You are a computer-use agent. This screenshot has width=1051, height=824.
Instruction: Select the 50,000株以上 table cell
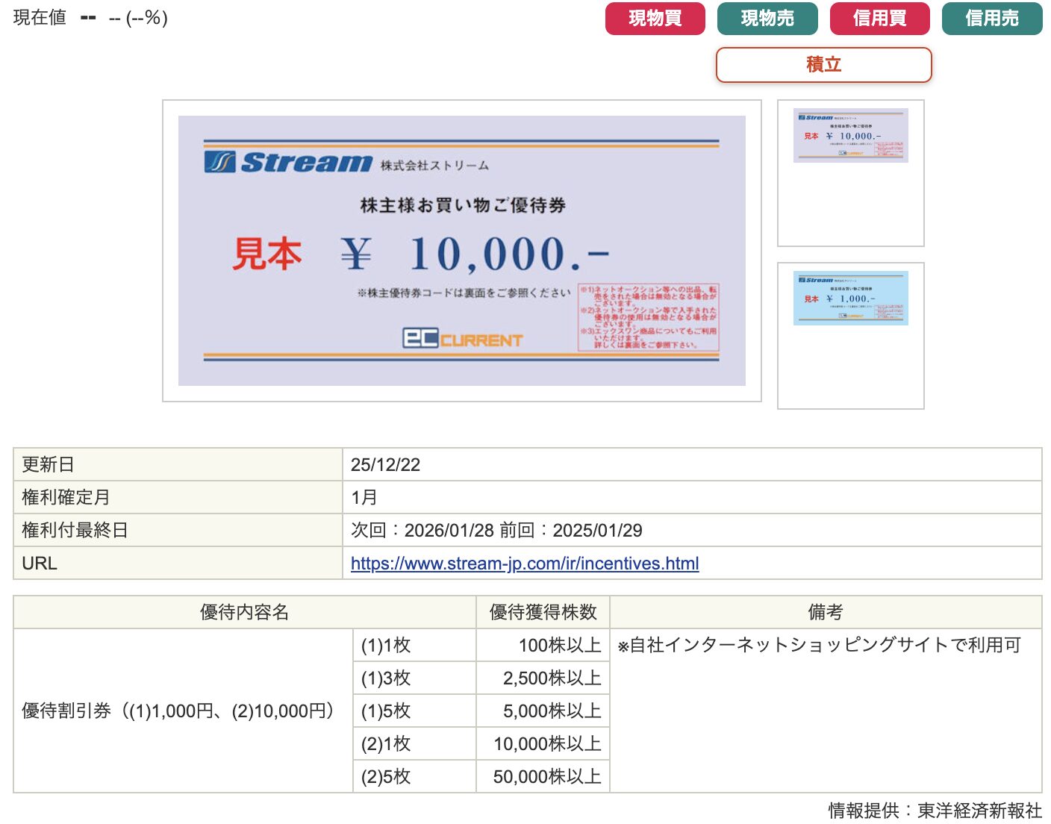click(x=547, y=777)
